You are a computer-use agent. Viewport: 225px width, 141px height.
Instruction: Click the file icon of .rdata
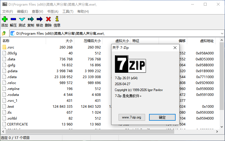[4, 77]
